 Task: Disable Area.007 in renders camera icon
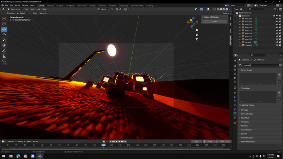[280, 36]
